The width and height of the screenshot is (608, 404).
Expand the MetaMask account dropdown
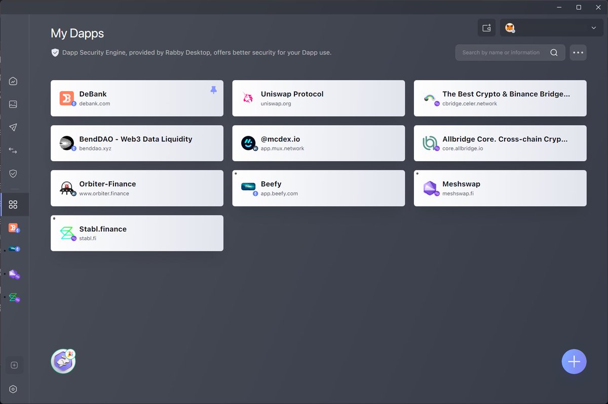(x=552, y=28)
